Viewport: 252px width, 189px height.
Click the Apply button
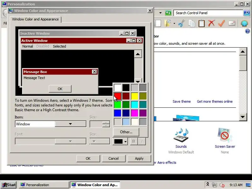pos(139,158)
